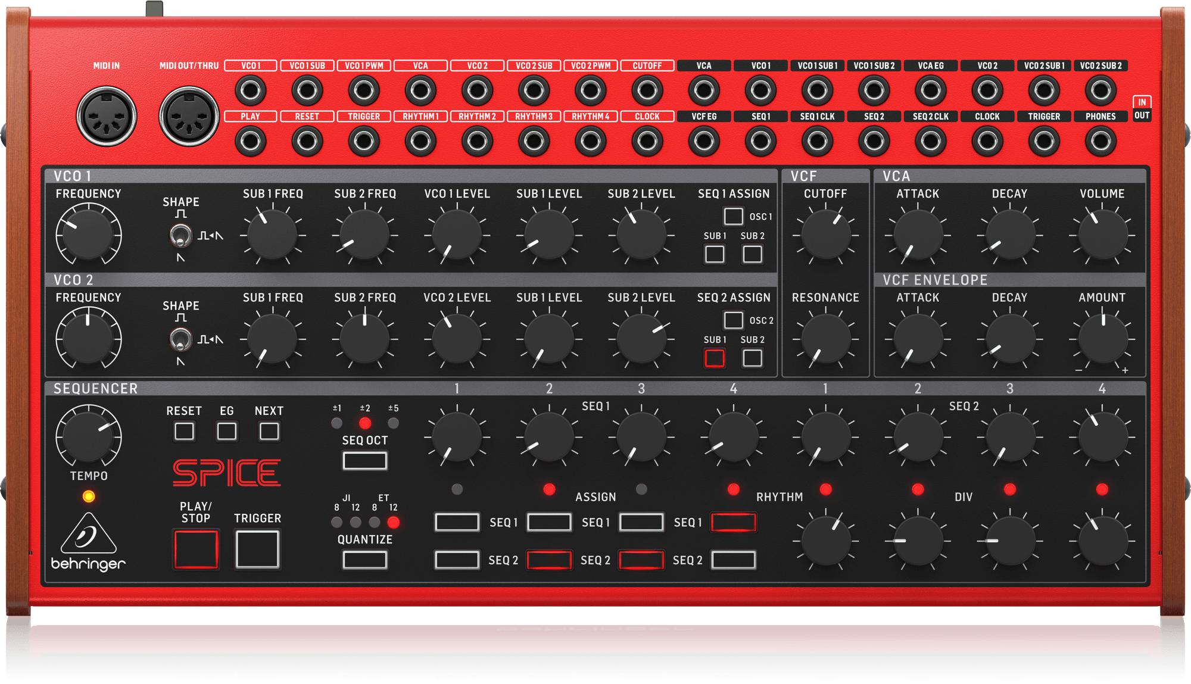Click the RHYTHM 4 input jack

point(591,142)
